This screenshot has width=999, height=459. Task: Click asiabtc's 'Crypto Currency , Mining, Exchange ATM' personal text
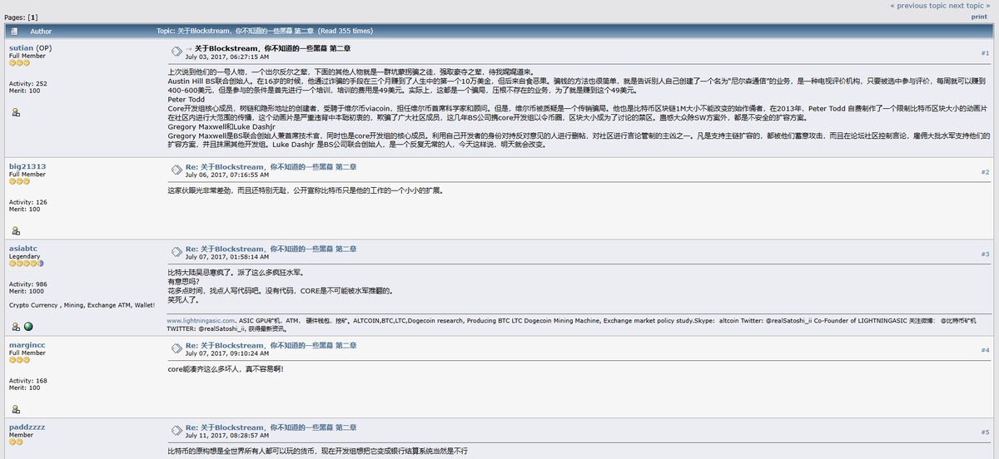pyautogui.click(x=82, y=305)
